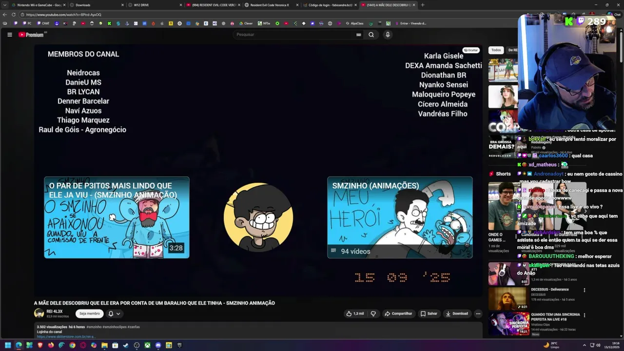Open the REI 4L3X channel name link

coord(55,311)
